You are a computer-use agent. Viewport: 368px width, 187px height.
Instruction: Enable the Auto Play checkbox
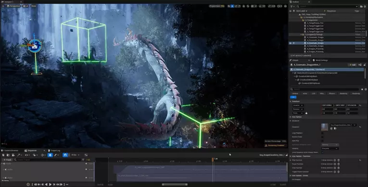[322, 141]
